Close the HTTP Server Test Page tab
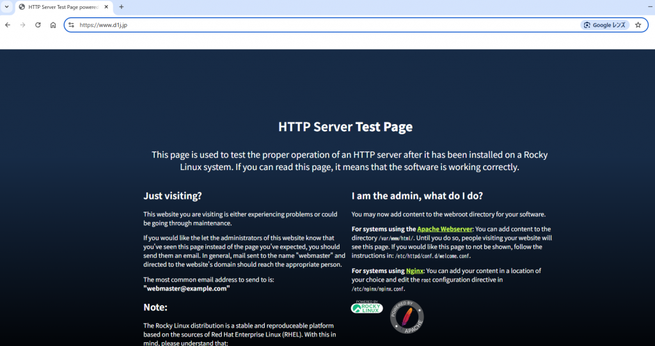Screen dimensions: 655x346 (x=106, y=7)
